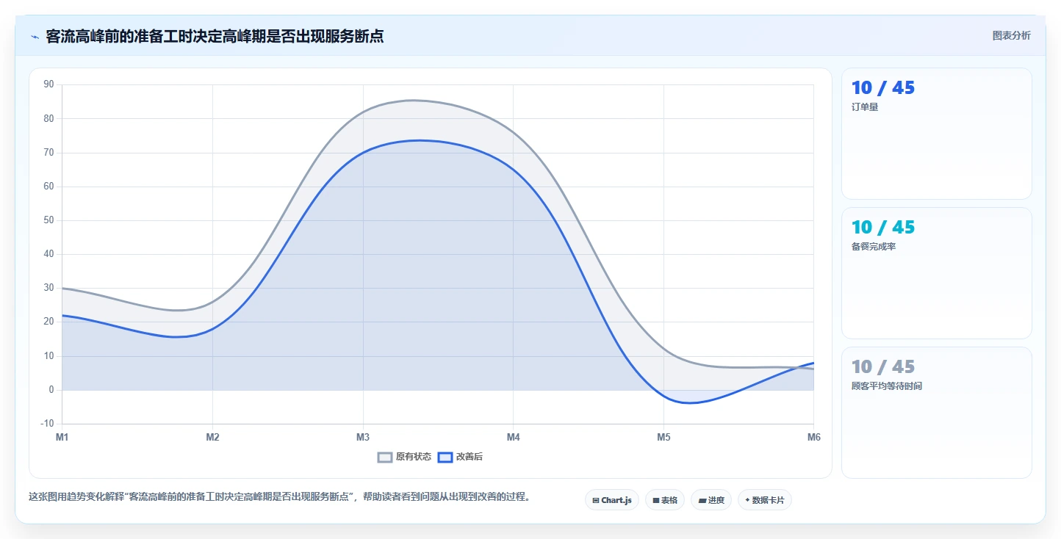This screenshot has height=539, width=1061.
Task: Select the 进度 chip
Action: (711, 500)
